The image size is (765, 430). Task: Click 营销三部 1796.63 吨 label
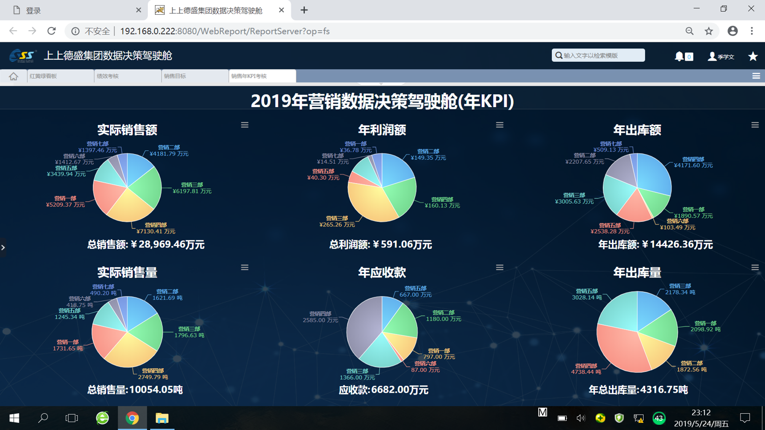pos(189,332)
